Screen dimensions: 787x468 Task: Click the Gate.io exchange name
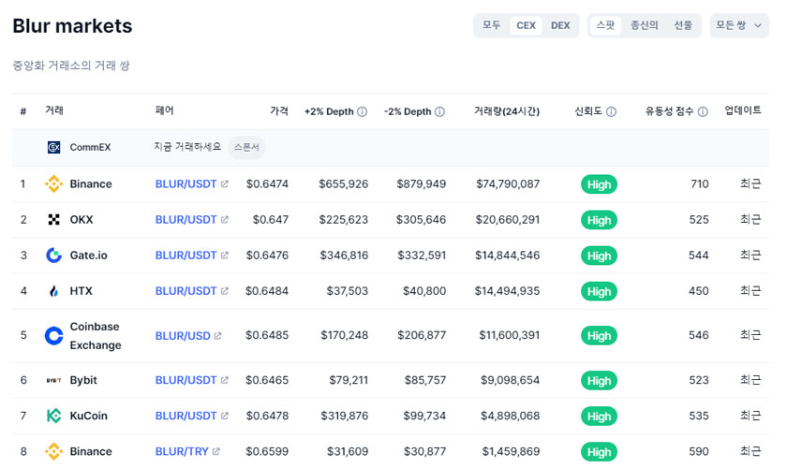[88, 256]
